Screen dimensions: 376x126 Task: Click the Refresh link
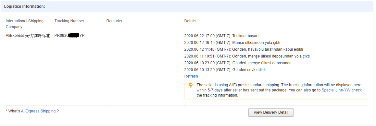[191, 76]
